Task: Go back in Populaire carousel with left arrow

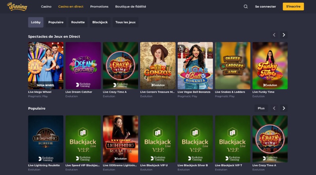Action: coord(274,108)
